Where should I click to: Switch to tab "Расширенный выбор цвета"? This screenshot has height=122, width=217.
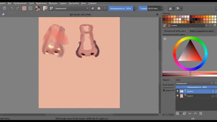[x=175, y=31]
